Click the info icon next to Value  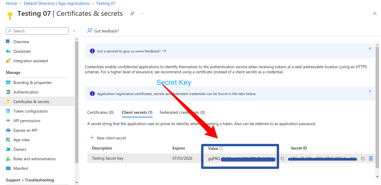(220, 148)
